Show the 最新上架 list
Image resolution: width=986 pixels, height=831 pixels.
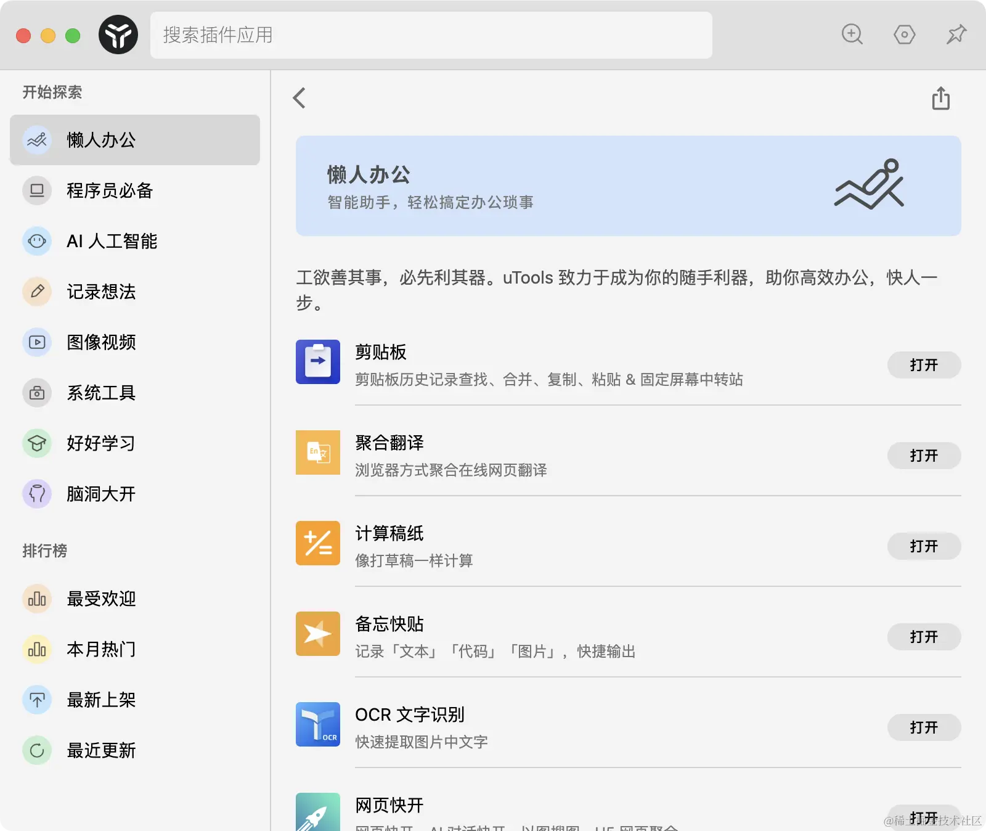tap(135, 700)
